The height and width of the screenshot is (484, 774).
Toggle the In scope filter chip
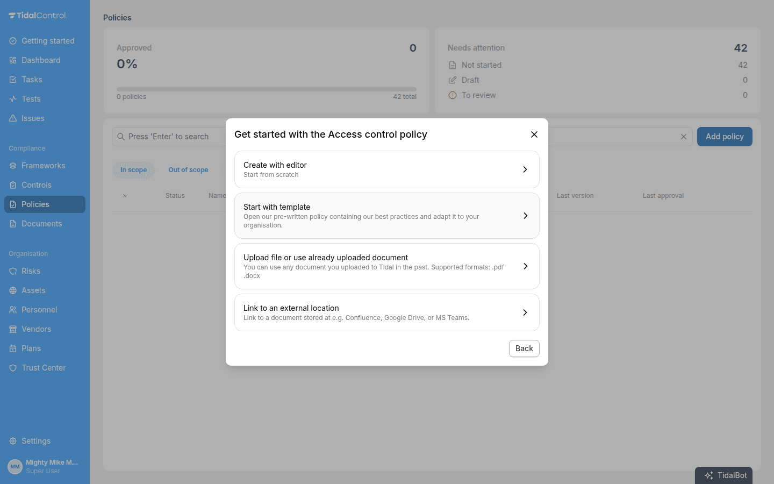(133, 170)
